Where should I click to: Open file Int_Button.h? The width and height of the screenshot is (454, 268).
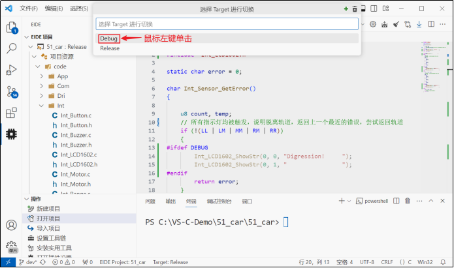click(76, 125)
